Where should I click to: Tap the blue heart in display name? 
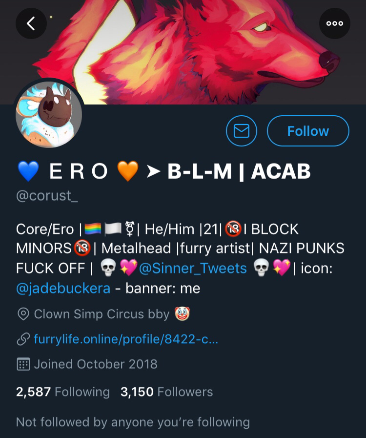coord(28,171)
